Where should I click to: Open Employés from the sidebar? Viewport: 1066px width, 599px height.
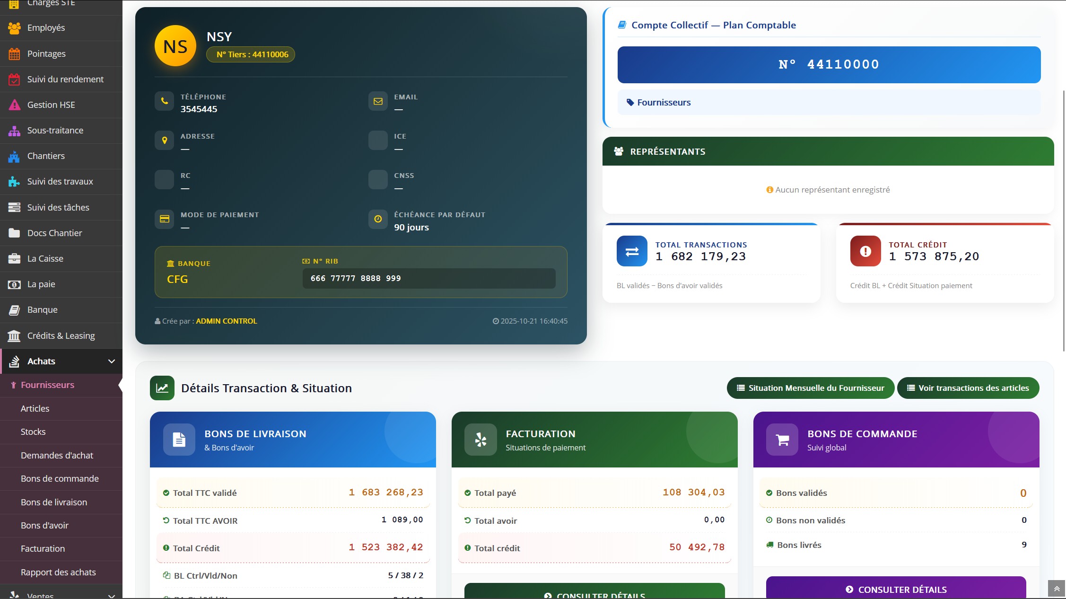coord(61,28)
